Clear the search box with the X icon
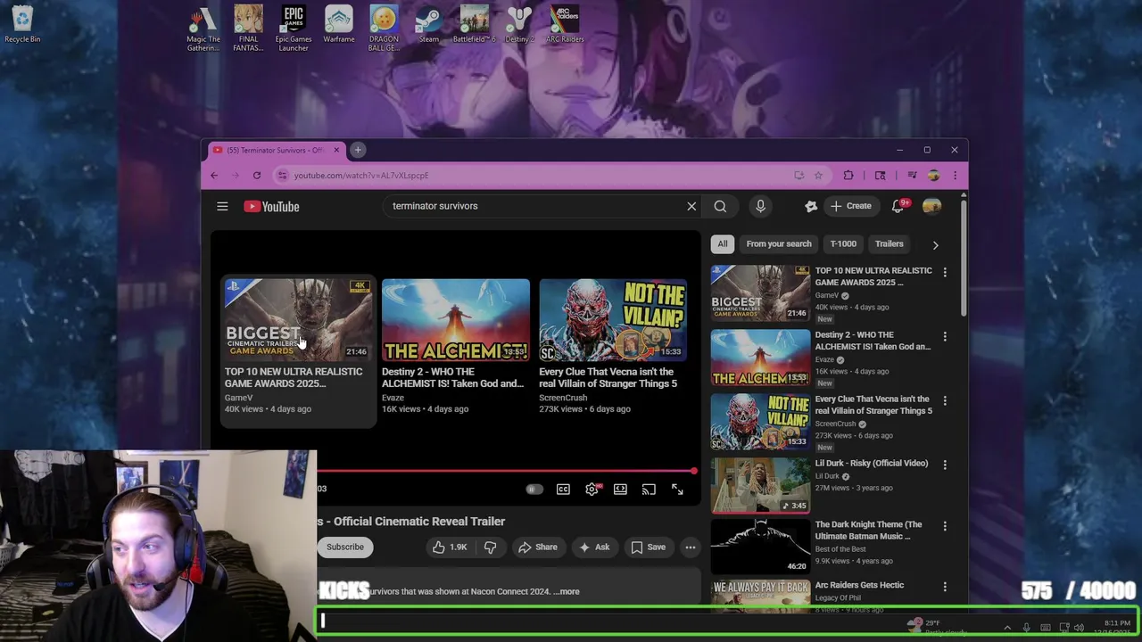 pos(691,206)
